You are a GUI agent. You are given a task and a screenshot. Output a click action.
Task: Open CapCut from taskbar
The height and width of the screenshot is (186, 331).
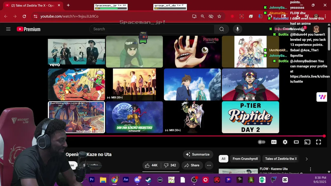(x=285, y=180)
